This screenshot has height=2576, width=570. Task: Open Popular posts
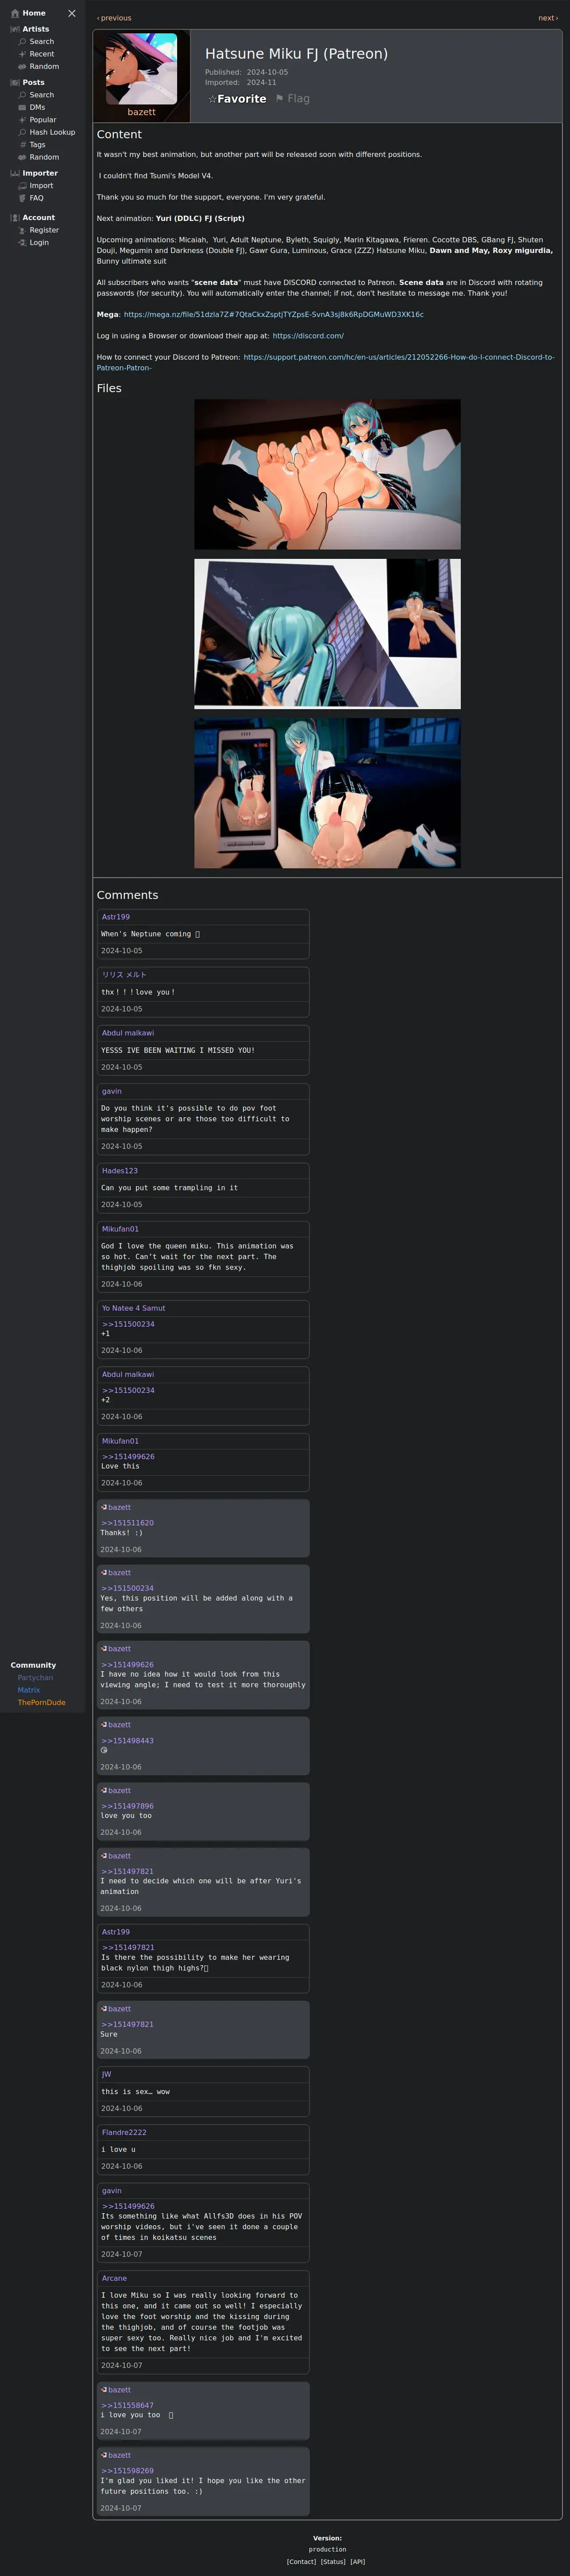click(43, 120)
